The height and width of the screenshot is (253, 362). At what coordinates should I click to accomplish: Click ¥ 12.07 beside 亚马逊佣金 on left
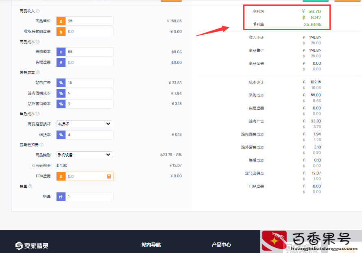coord(175,166)
